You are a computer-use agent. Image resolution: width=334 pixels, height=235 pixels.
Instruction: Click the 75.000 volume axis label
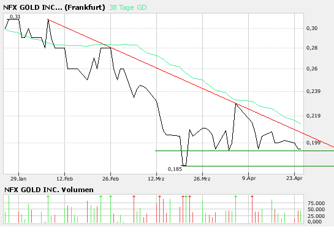point(316,203)
